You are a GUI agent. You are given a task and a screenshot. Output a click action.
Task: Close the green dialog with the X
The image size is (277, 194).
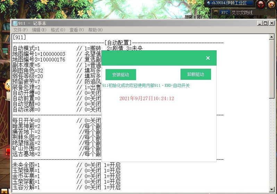point(208,58)
